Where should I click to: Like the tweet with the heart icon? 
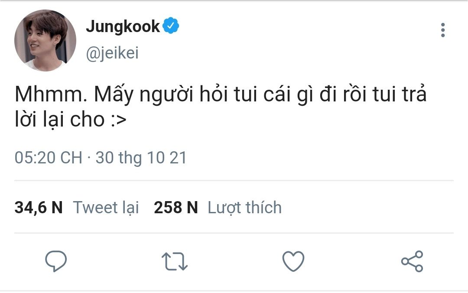(x=293, y=261)
